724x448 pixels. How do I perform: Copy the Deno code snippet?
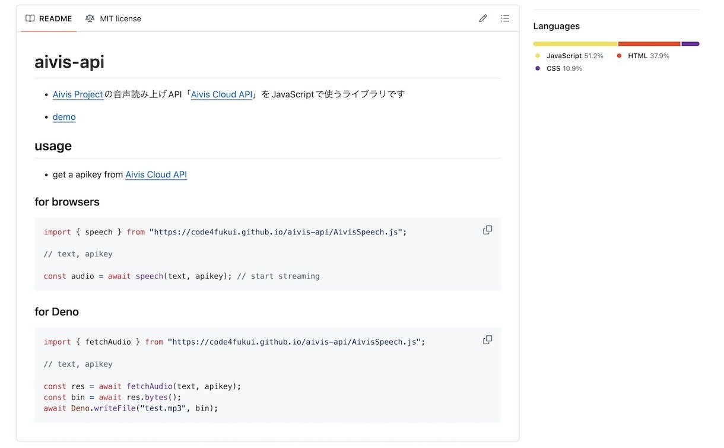pos(487,340)
